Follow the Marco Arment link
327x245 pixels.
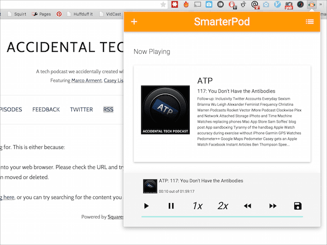[x=86, y=81]
